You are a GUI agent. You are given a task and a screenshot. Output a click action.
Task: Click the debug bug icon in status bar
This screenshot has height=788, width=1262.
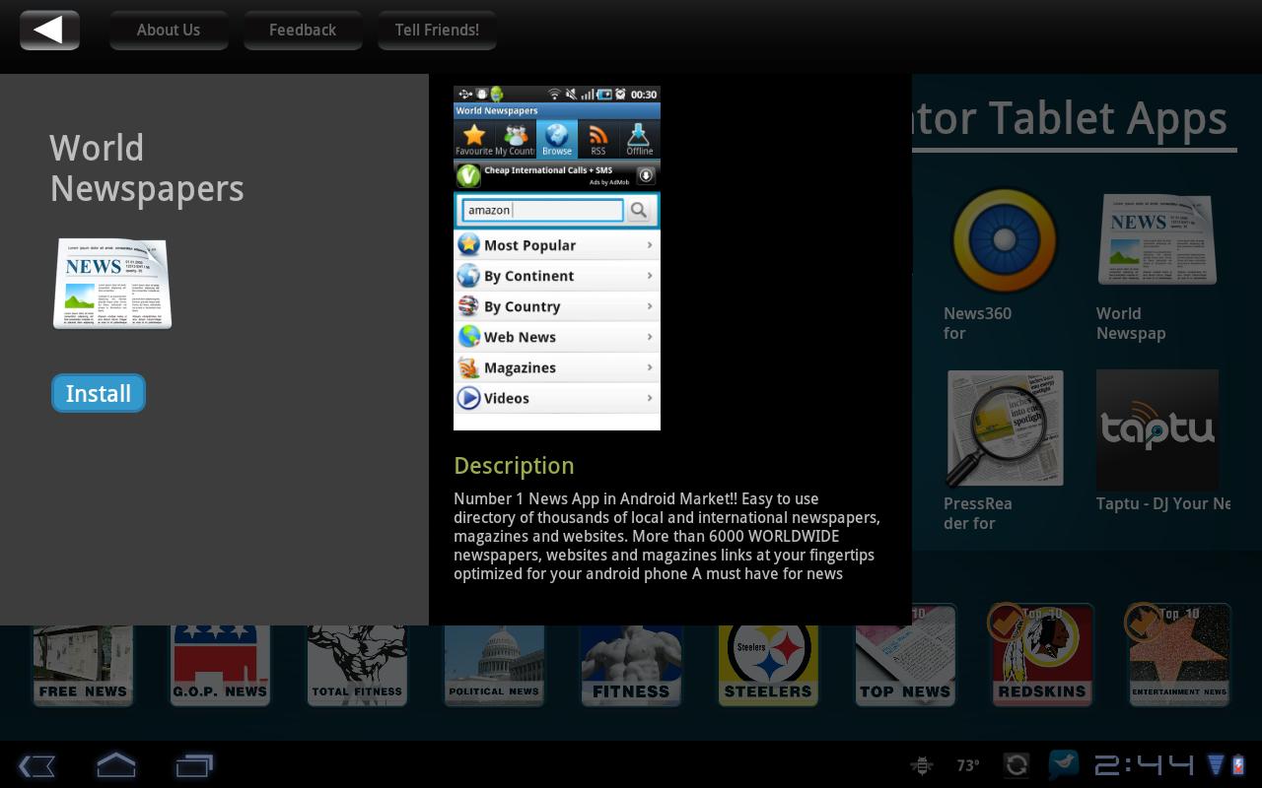coord(922,765)
